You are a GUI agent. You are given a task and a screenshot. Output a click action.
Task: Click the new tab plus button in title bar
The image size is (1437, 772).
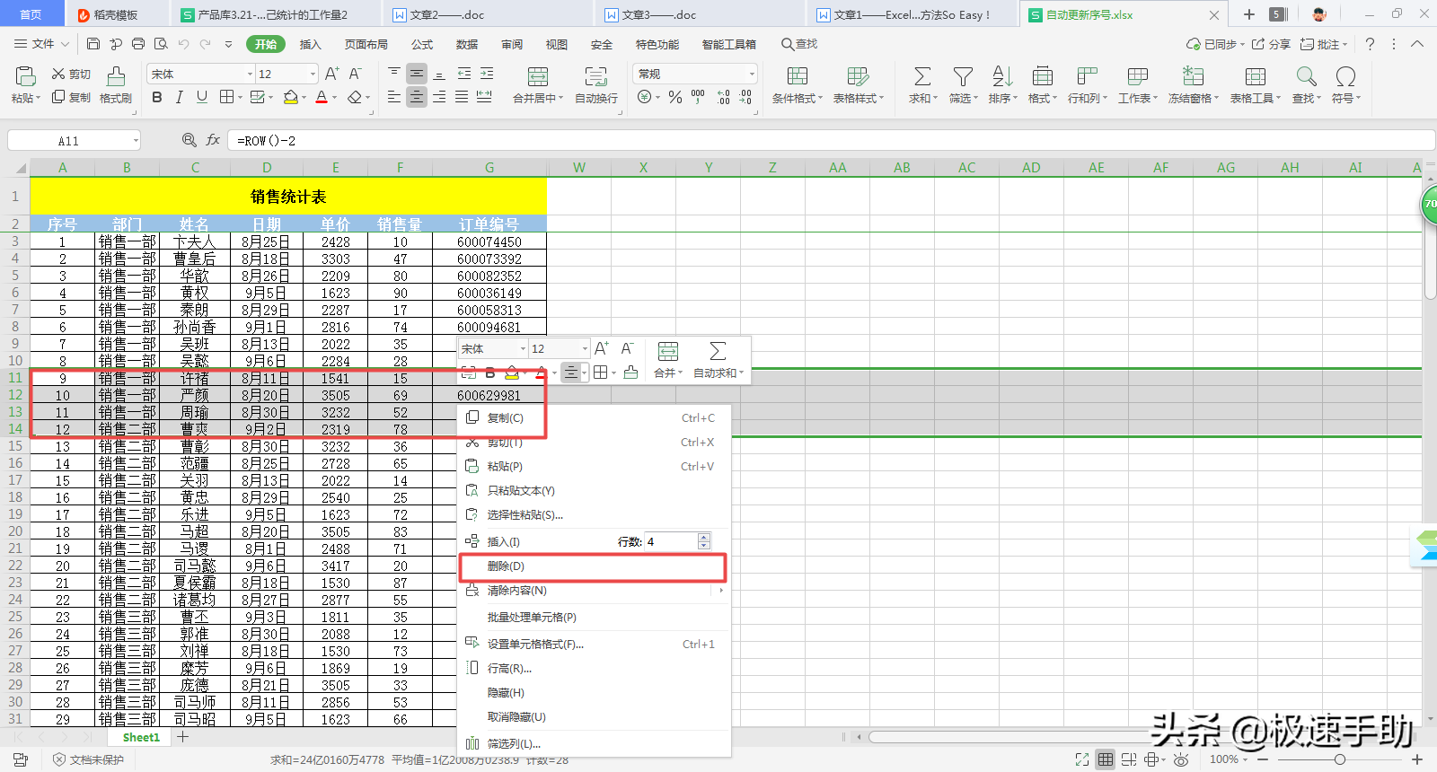tap(1248, 14)
